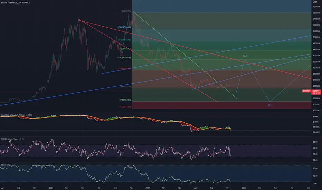Viewport: 322px width, 190px height.
Task: Click the 36000.00 price axis label
Action: point(316,61)
